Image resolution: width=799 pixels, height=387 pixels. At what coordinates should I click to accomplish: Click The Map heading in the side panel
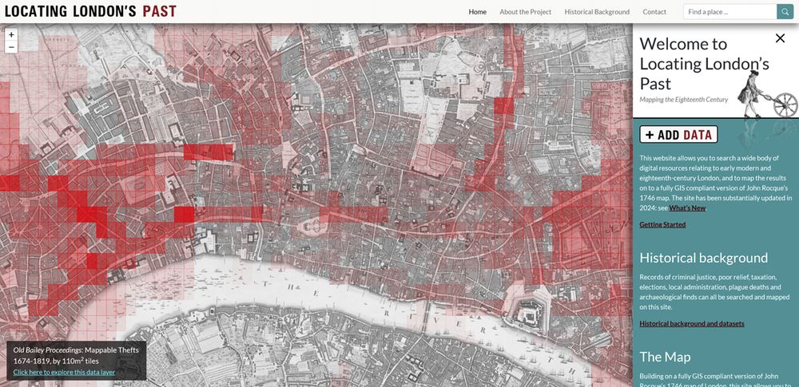click(665, 357)
